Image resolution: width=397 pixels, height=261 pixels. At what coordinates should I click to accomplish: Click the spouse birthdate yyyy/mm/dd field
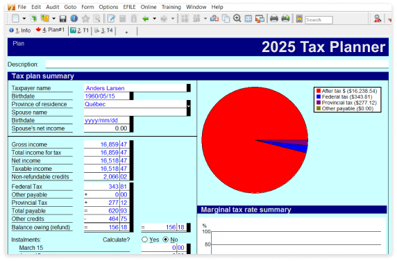(107, 120)
